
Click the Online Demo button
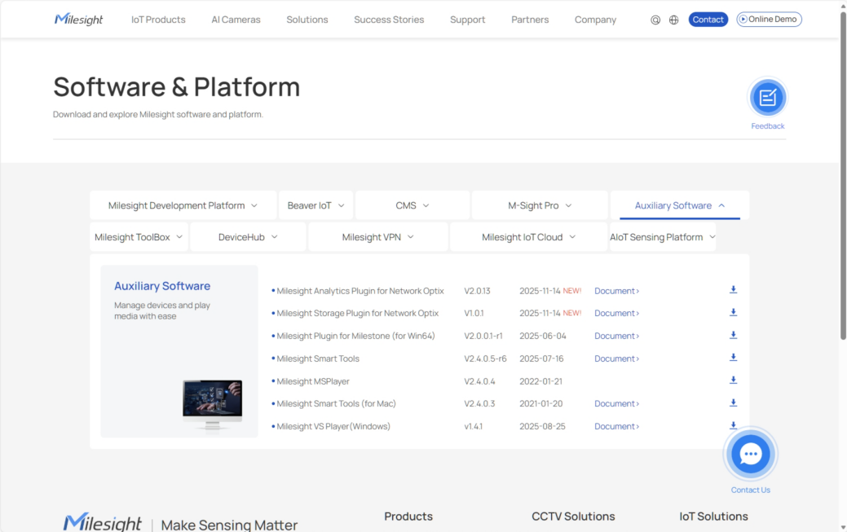[x=769, y=20]
